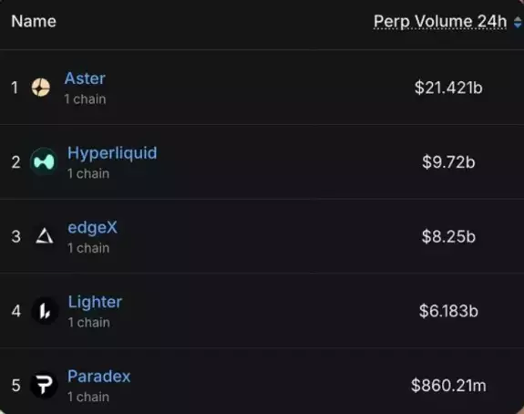Image resolution: width=524 pixels, height=414 pixels.
Task: Click the Name column header
Action: [34, 21]
